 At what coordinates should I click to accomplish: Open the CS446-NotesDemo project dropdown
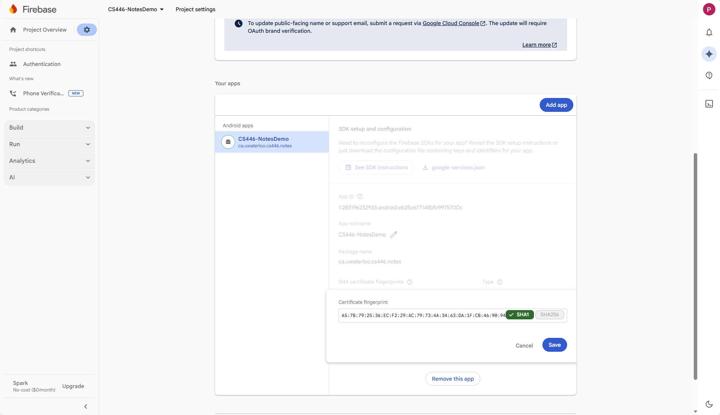136,9
